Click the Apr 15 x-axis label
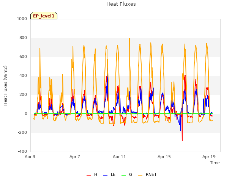243x182 pixels. pos(164,157)
